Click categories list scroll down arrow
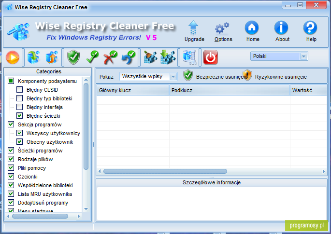 (86, 209)
